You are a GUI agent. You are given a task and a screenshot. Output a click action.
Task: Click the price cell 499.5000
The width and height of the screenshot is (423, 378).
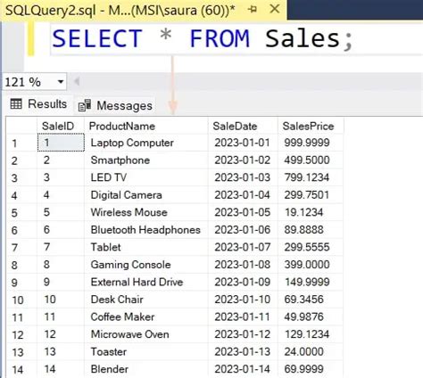(311, 160)
